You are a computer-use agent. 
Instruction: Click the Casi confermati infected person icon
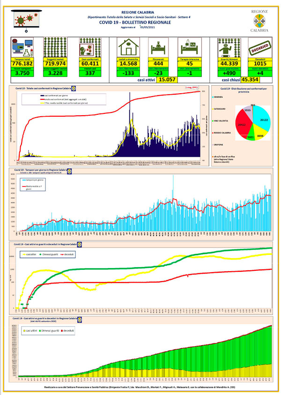click(90, 48)
